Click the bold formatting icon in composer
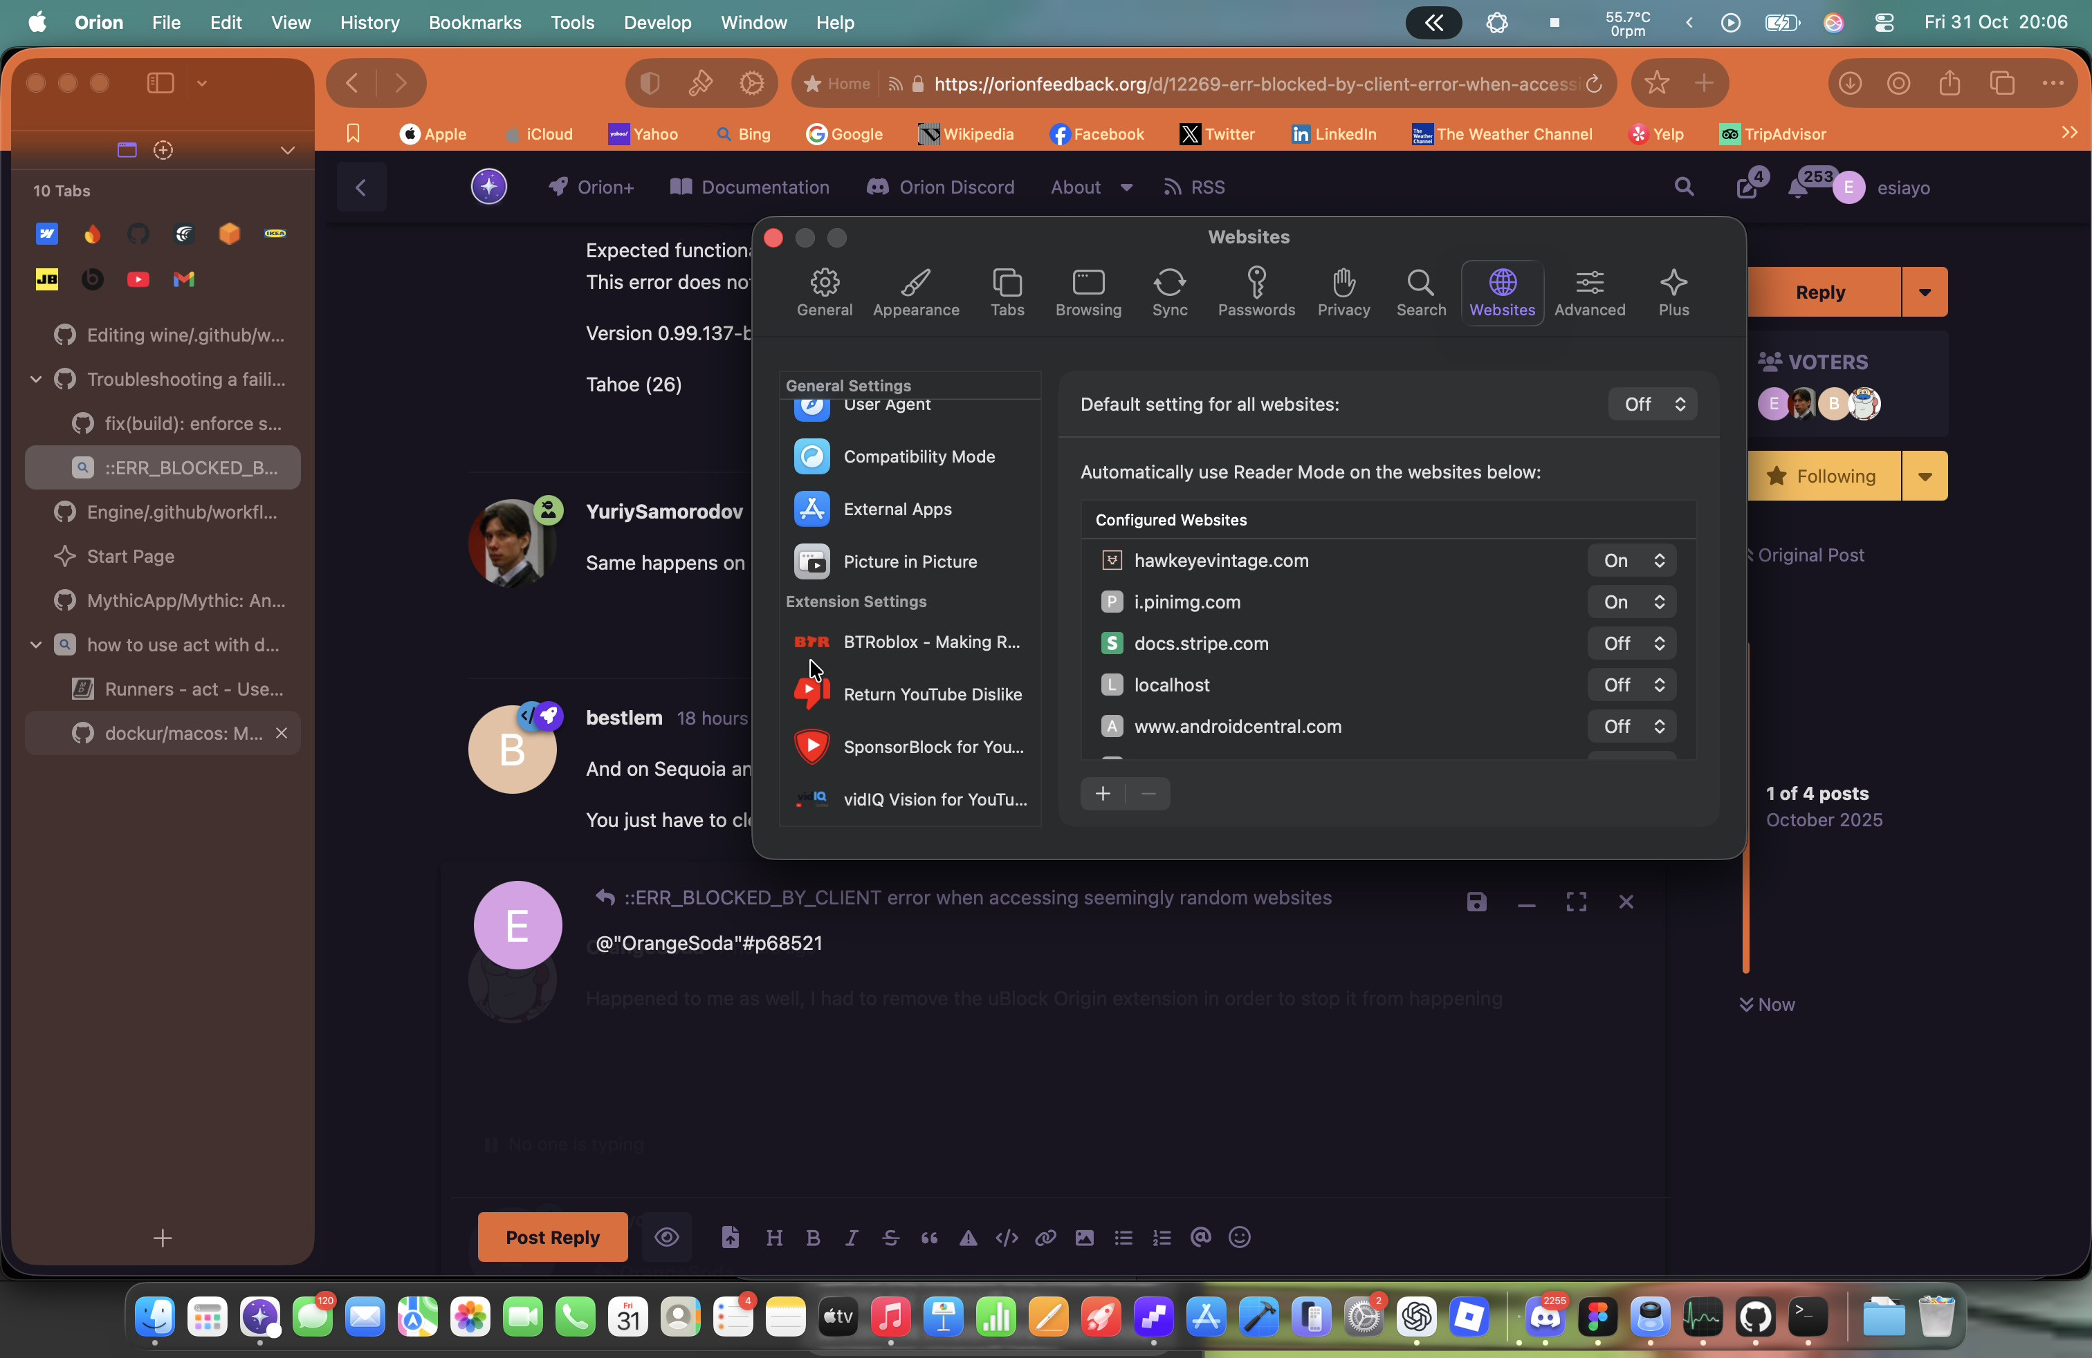Viewport: 2092px width, 1358px height. (813, 1238)
